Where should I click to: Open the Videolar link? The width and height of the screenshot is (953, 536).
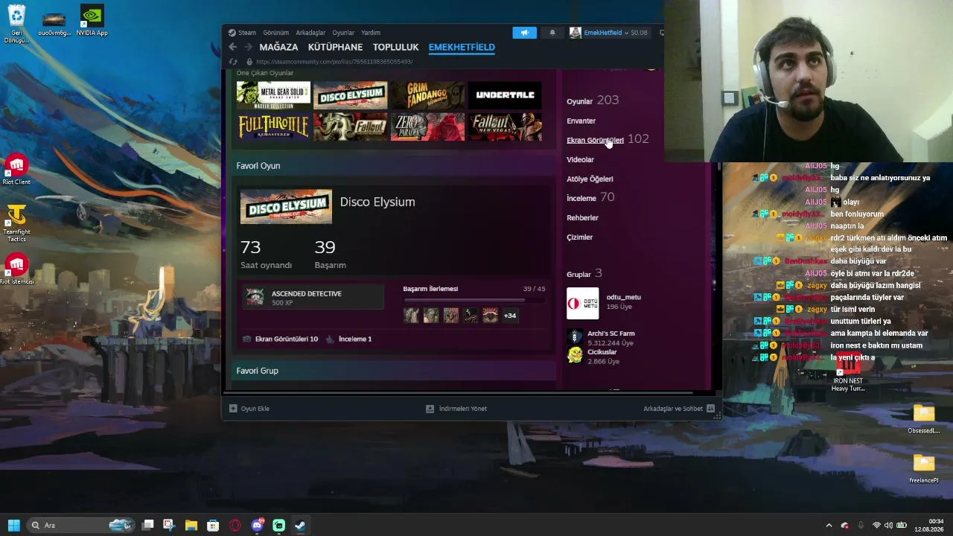pos(581,159)
